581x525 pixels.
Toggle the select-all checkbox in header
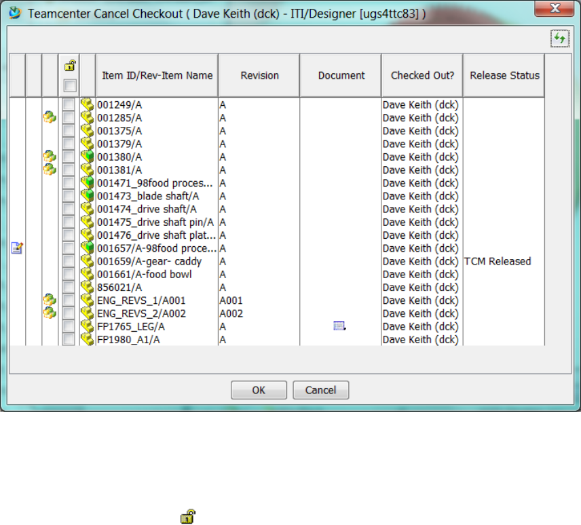[x=70, y=85]
